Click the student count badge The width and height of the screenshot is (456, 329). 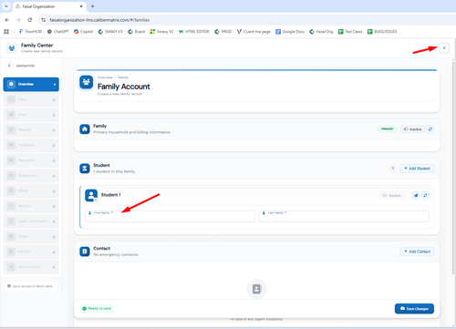pyautogui.click(x=393, y=168)
